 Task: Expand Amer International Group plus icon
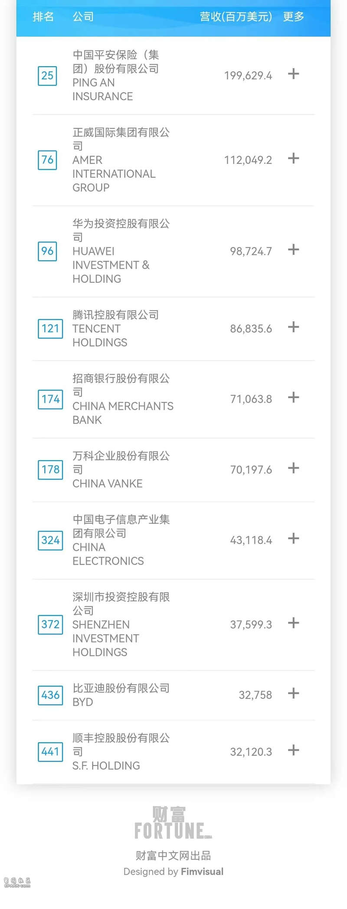pyautogui.click(x=294, y=158)
